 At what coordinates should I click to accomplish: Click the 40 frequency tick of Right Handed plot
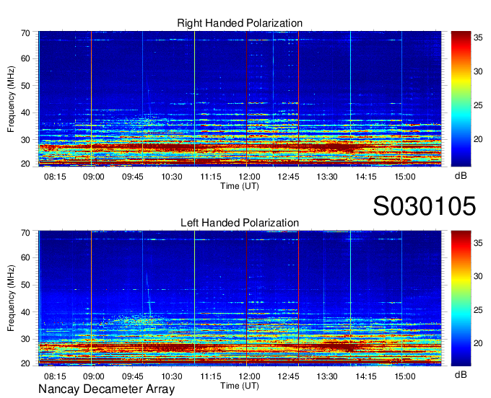[x=25, y=112]
